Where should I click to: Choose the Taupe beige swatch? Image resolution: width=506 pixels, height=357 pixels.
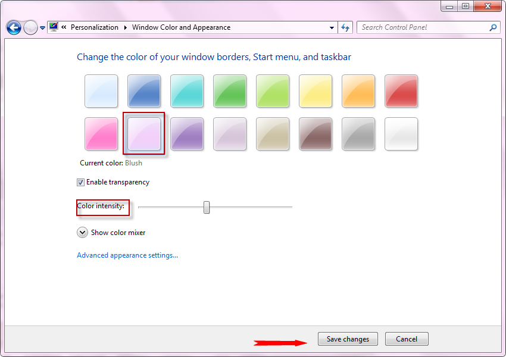point(273,134)
